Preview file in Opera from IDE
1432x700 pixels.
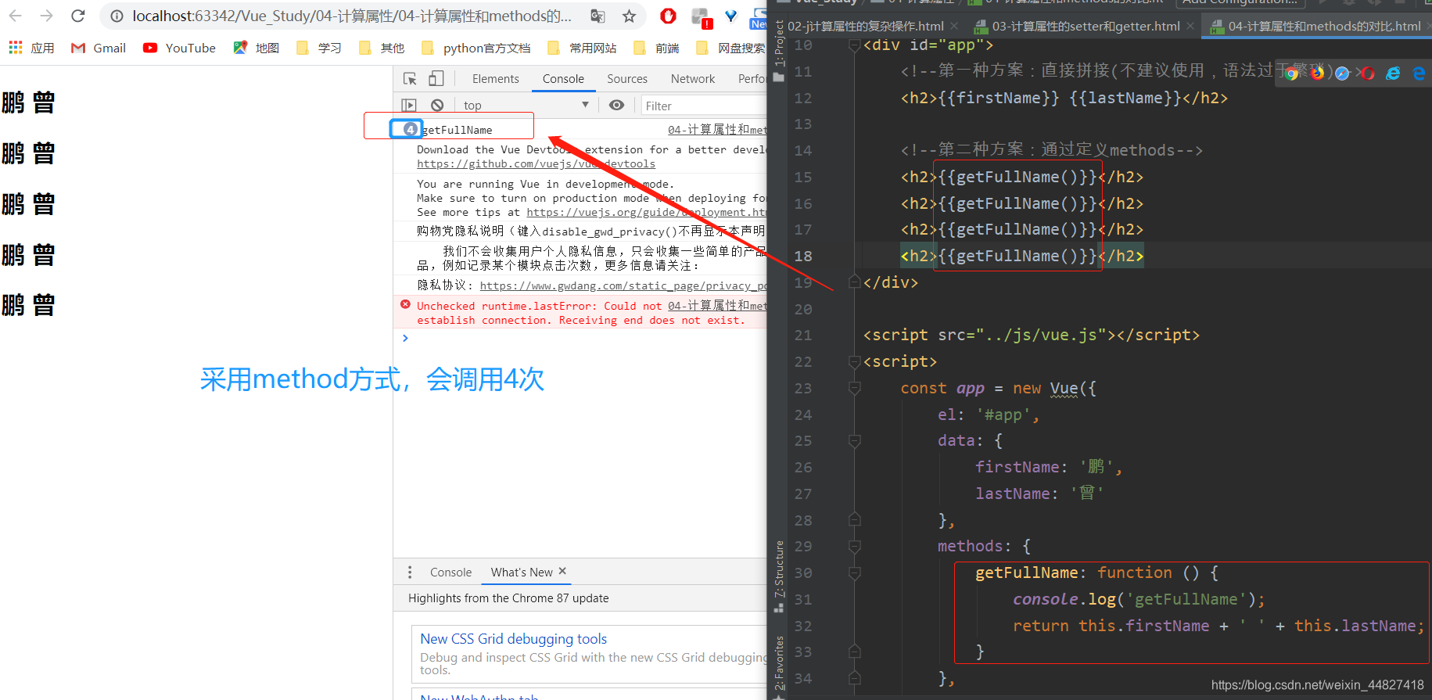(1367, 74)
